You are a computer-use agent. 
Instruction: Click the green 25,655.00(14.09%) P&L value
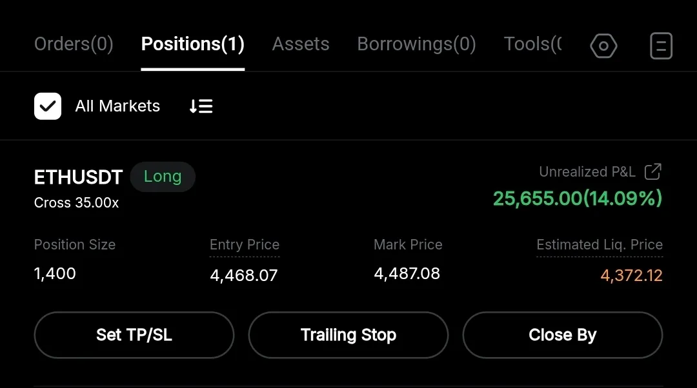tap(578, 199)
